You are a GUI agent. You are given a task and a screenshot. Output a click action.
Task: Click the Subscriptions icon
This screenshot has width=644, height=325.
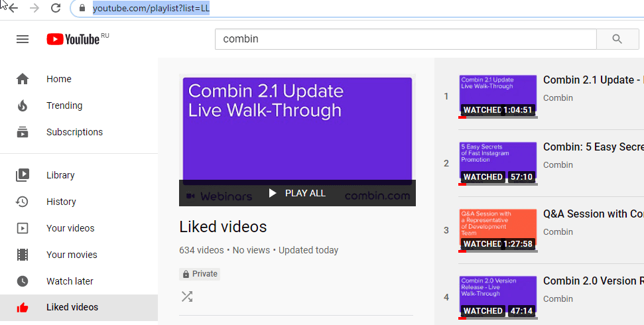point(23,132)
